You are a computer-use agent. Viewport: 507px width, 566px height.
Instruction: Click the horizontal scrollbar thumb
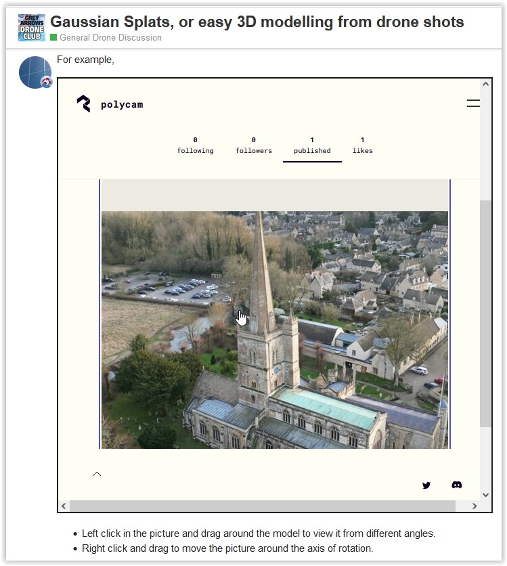(262, 506)
